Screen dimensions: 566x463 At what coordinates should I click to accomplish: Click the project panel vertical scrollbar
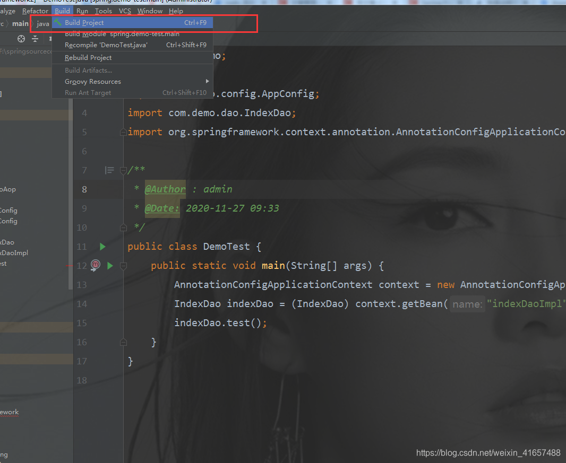(x=71, y=193)
